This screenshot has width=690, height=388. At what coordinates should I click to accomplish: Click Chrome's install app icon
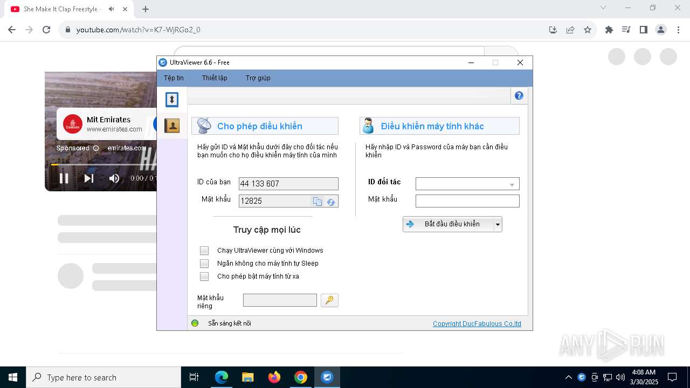pyautogui.click(x=553, y=30)
